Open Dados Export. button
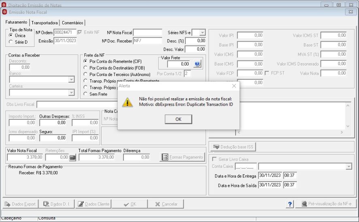 tap(20, 204)
